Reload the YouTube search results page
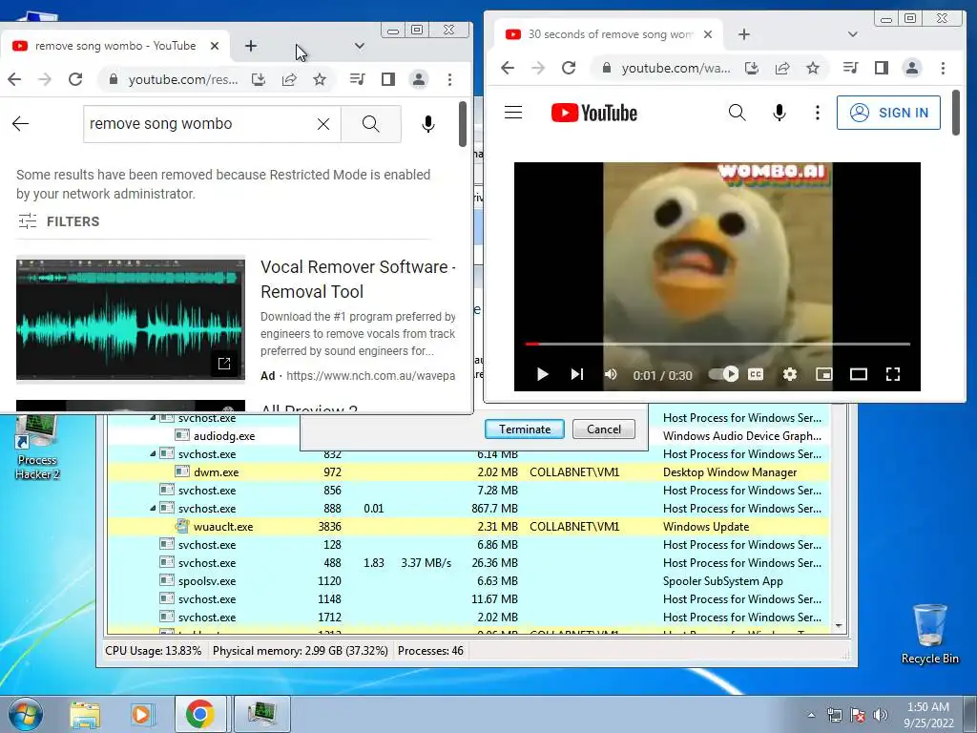This screenshot has width=977, height=733. coord(75,79)
